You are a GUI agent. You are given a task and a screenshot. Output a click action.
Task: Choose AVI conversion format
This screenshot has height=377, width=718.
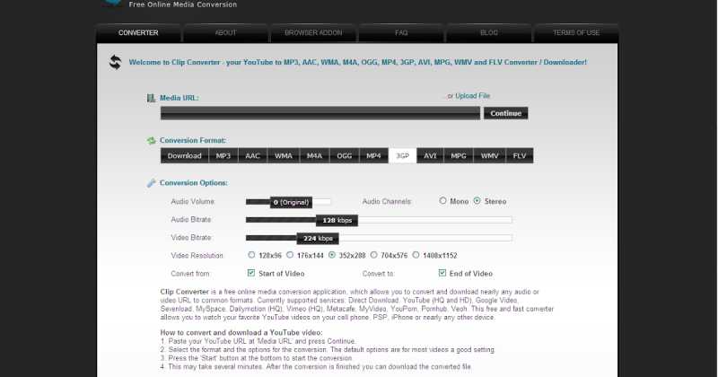pyautogui.click(x=430, y=156)
